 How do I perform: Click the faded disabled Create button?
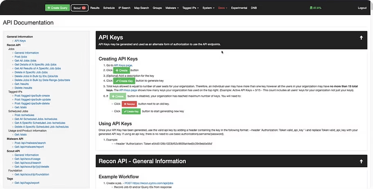(117, 96)
